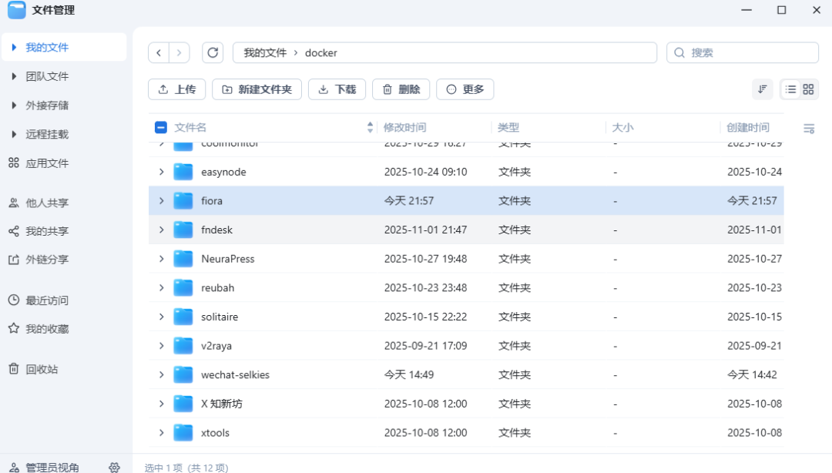Expand the fiora folder chevron
832x473 pixels.
click(161, 200)
